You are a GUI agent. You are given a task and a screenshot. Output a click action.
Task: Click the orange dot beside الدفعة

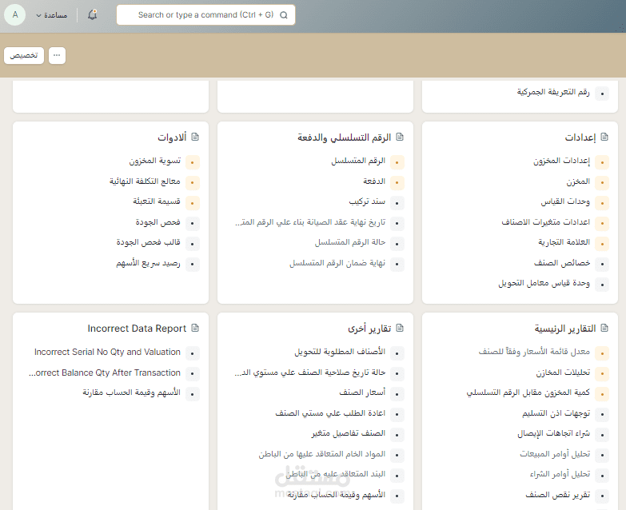397,182
